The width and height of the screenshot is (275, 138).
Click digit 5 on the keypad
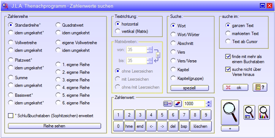162,115
